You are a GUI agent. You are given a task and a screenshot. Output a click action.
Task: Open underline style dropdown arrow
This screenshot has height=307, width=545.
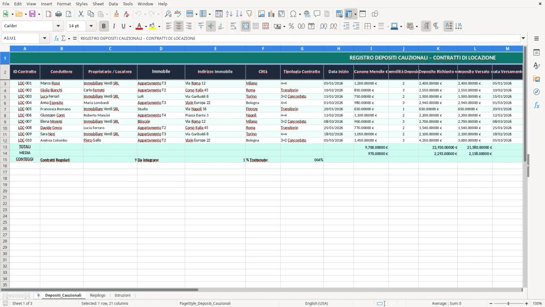coord(130,26)
